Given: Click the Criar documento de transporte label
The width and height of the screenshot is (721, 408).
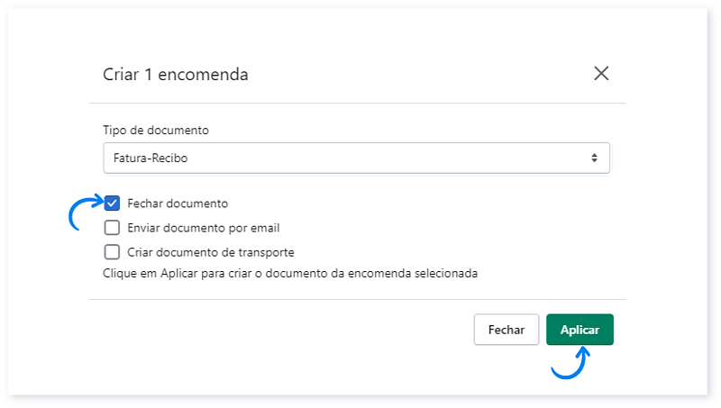Looking at the screenshot, I should [211, 252].
